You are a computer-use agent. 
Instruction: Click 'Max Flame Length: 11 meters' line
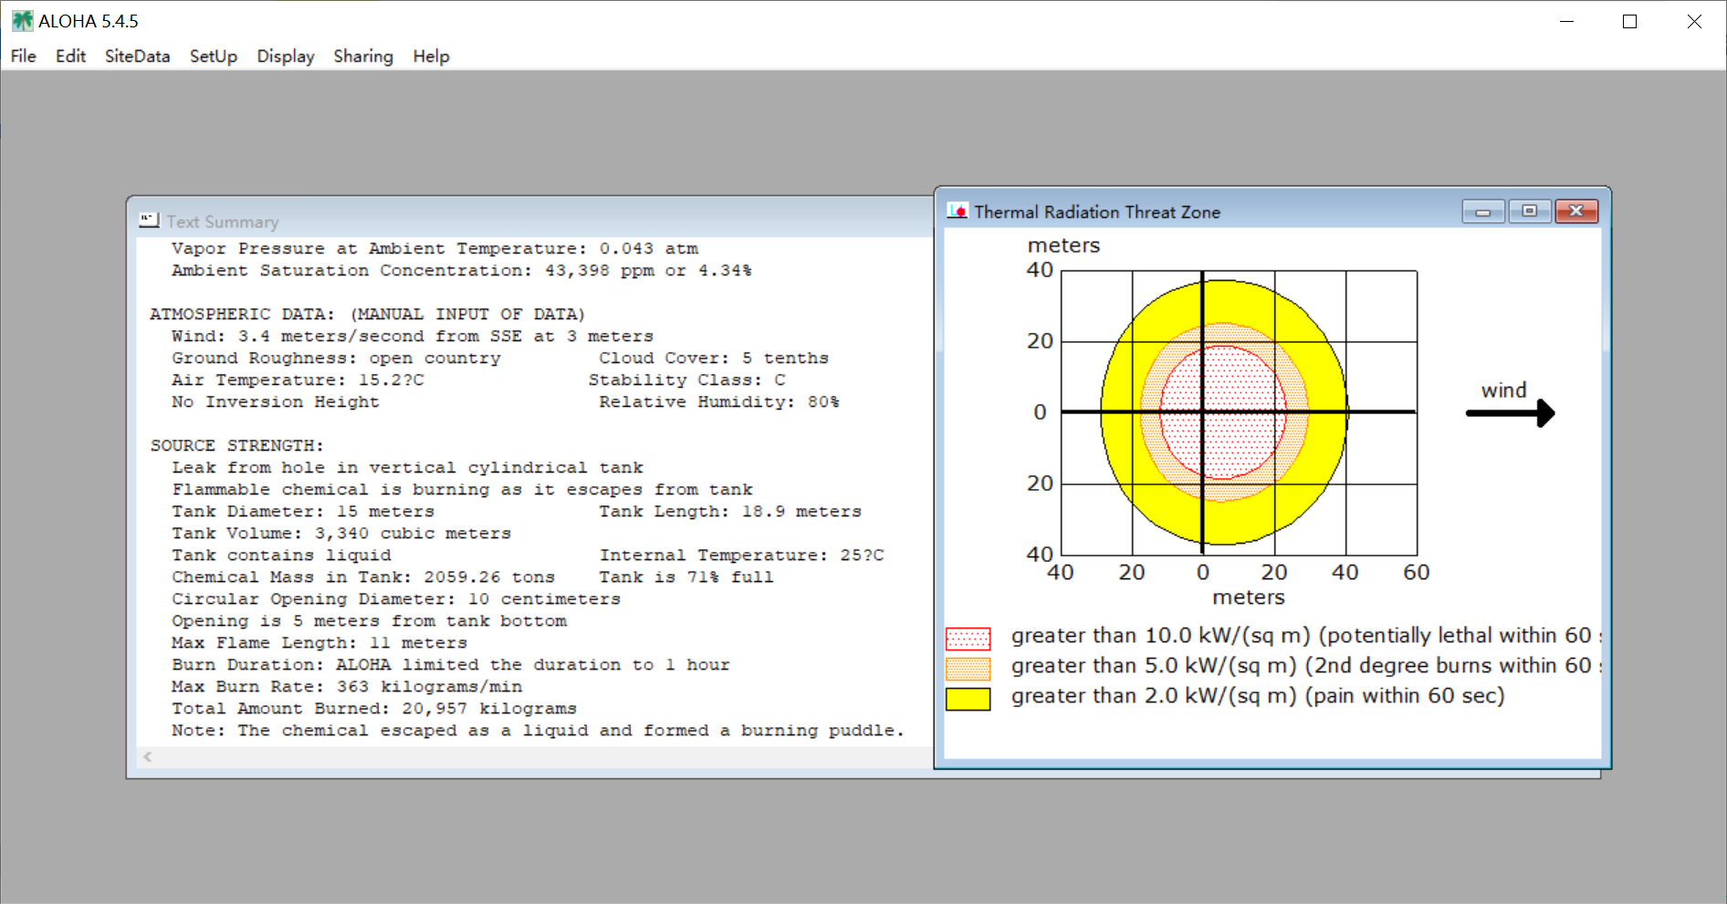click(319, 642)
